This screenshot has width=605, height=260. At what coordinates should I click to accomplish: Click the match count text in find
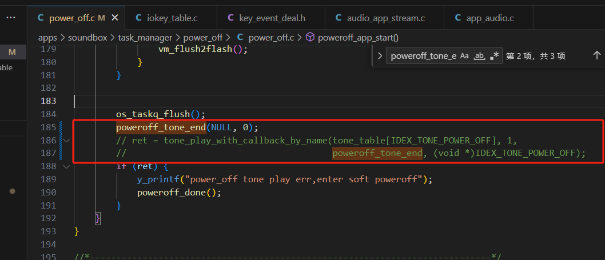click(x=536, y=56)
